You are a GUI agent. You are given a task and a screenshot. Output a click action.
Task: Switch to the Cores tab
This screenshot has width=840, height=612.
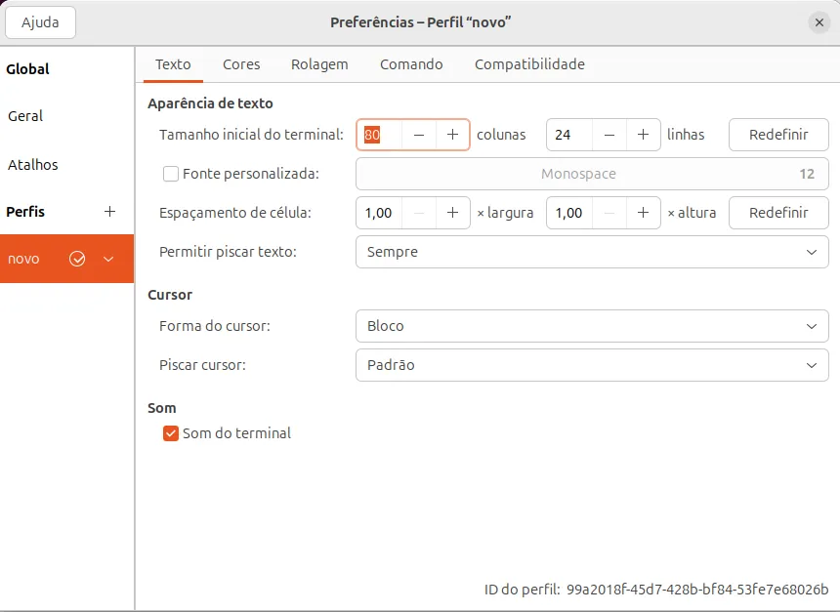click(241, 64)
